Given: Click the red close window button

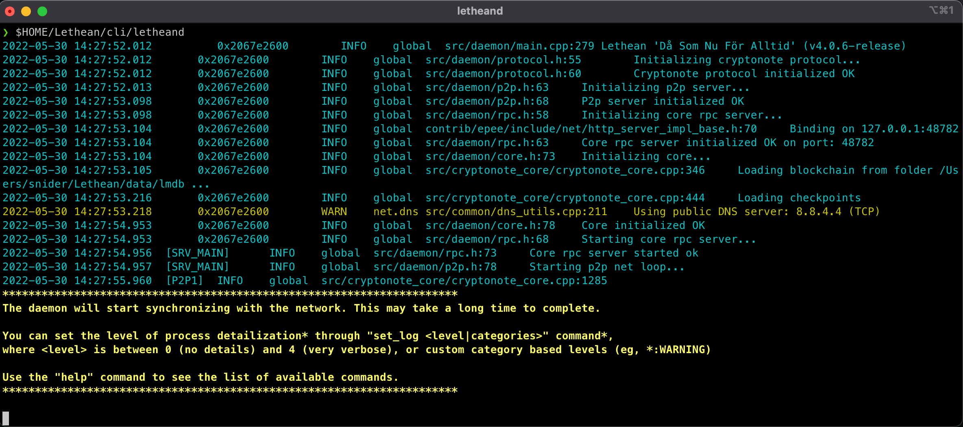Looking at the screenshot, I should (10, 11).
